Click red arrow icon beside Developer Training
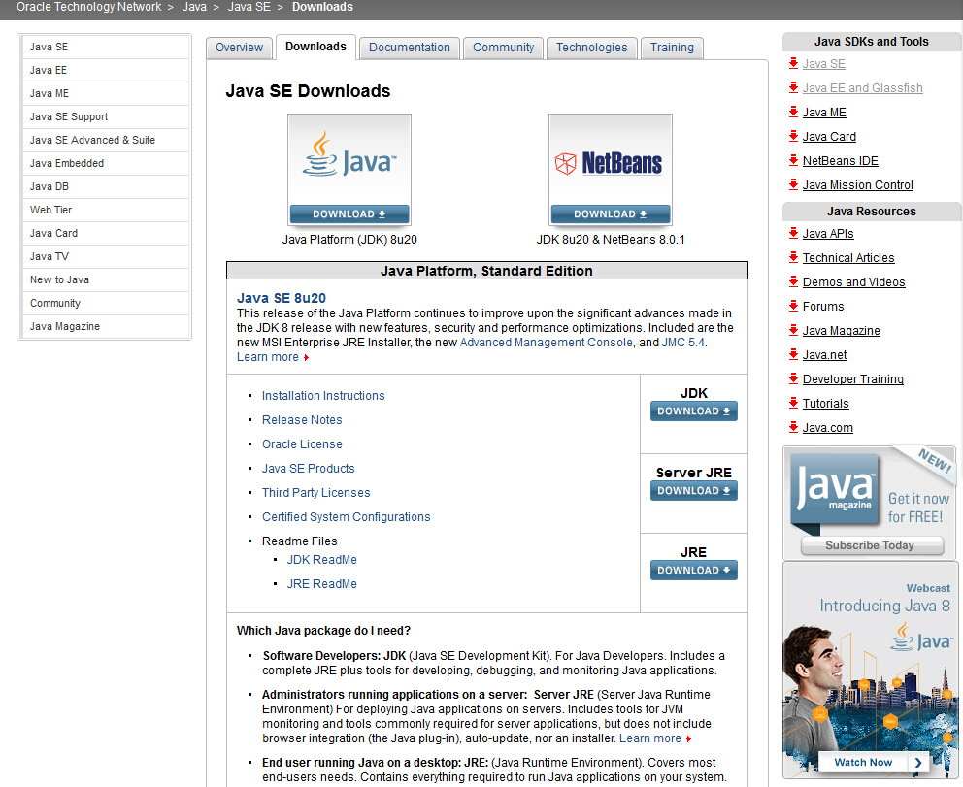 coord(793,378)
